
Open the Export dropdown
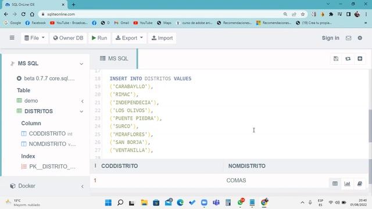pyautogui.click(x=129, y=38)
